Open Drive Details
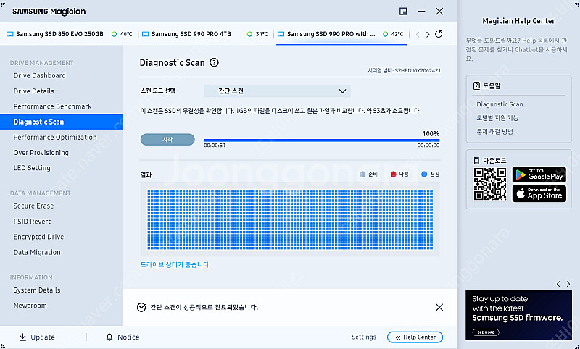This screenshot has height=349, width=580. 33,91
